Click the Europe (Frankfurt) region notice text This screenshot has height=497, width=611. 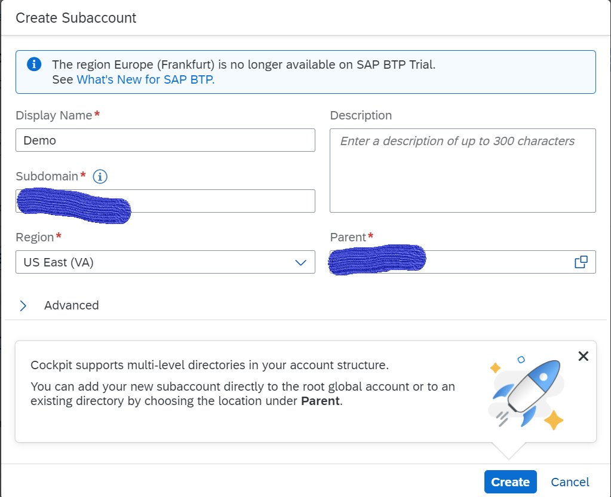click(244, 65)
